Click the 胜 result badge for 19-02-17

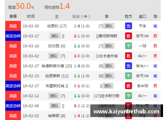[x=128, y=86]
